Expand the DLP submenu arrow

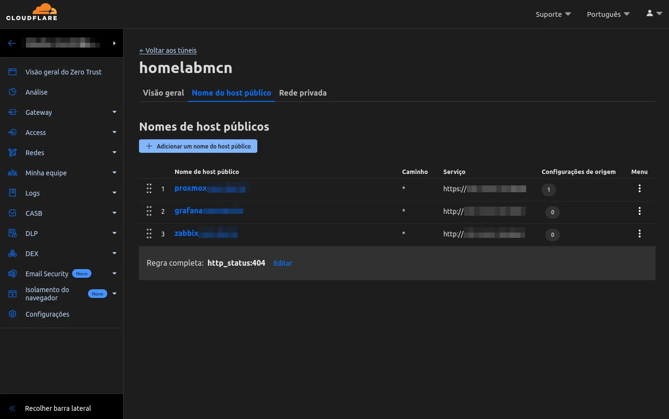click(114, 233)
